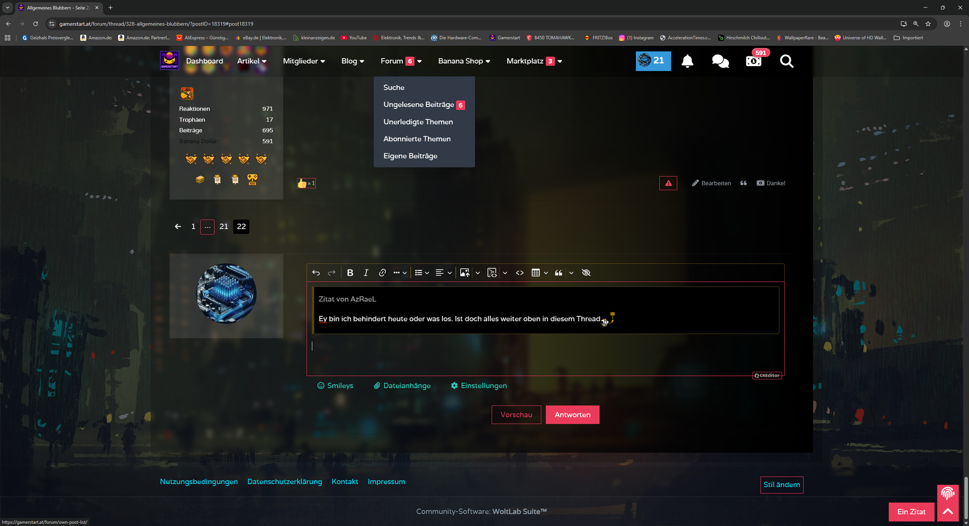Insert a link using the editor toolbar
This screenshot has width=969, height=526.
[382, 273]
